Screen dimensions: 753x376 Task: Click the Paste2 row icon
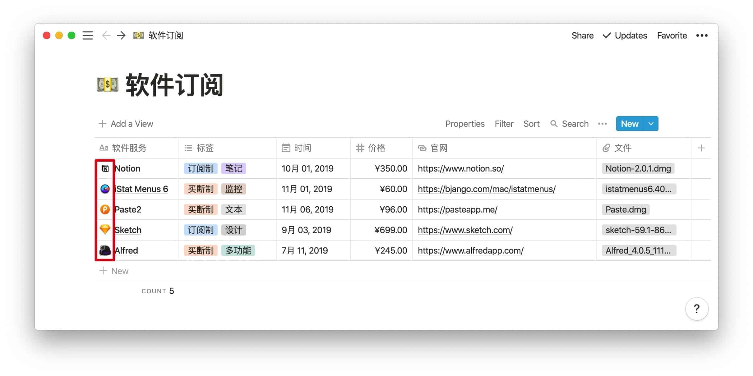coord(105,209)
